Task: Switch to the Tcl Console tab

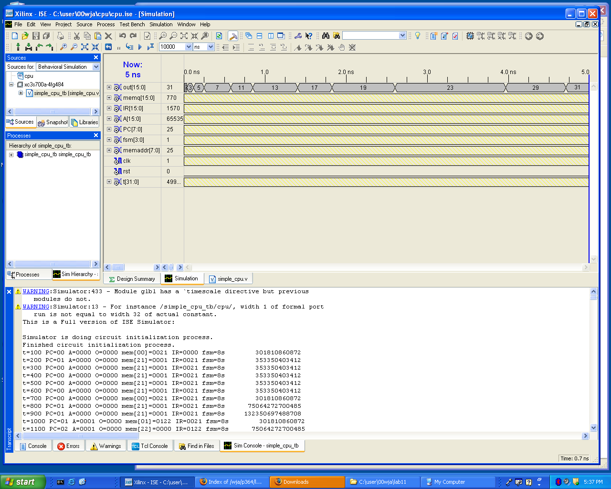Action: [x=150, y=446]
